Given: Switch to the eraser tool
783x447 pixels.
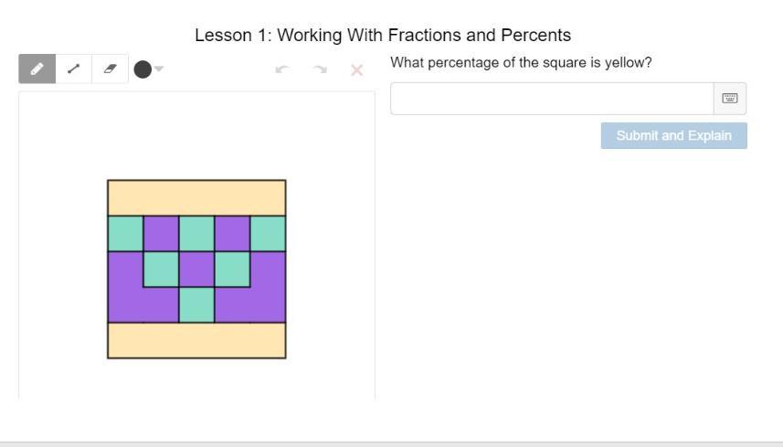Looking at the screenshot, I should tap(110, 69).
